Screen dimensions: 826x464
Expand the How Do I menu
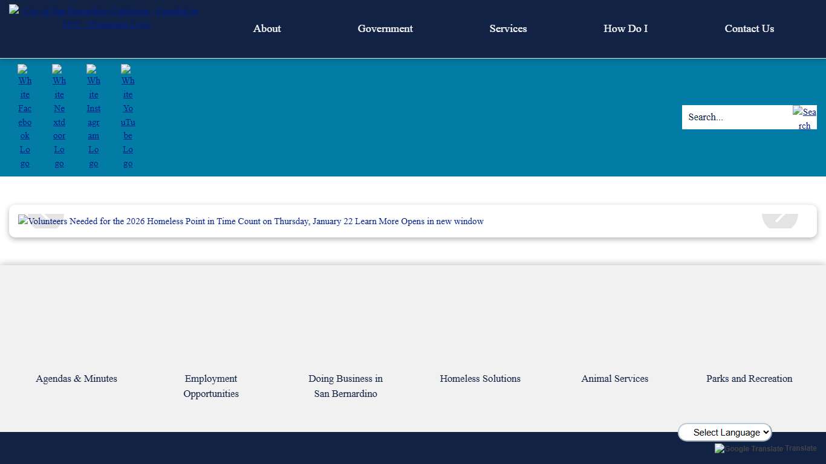pos(625,28)
